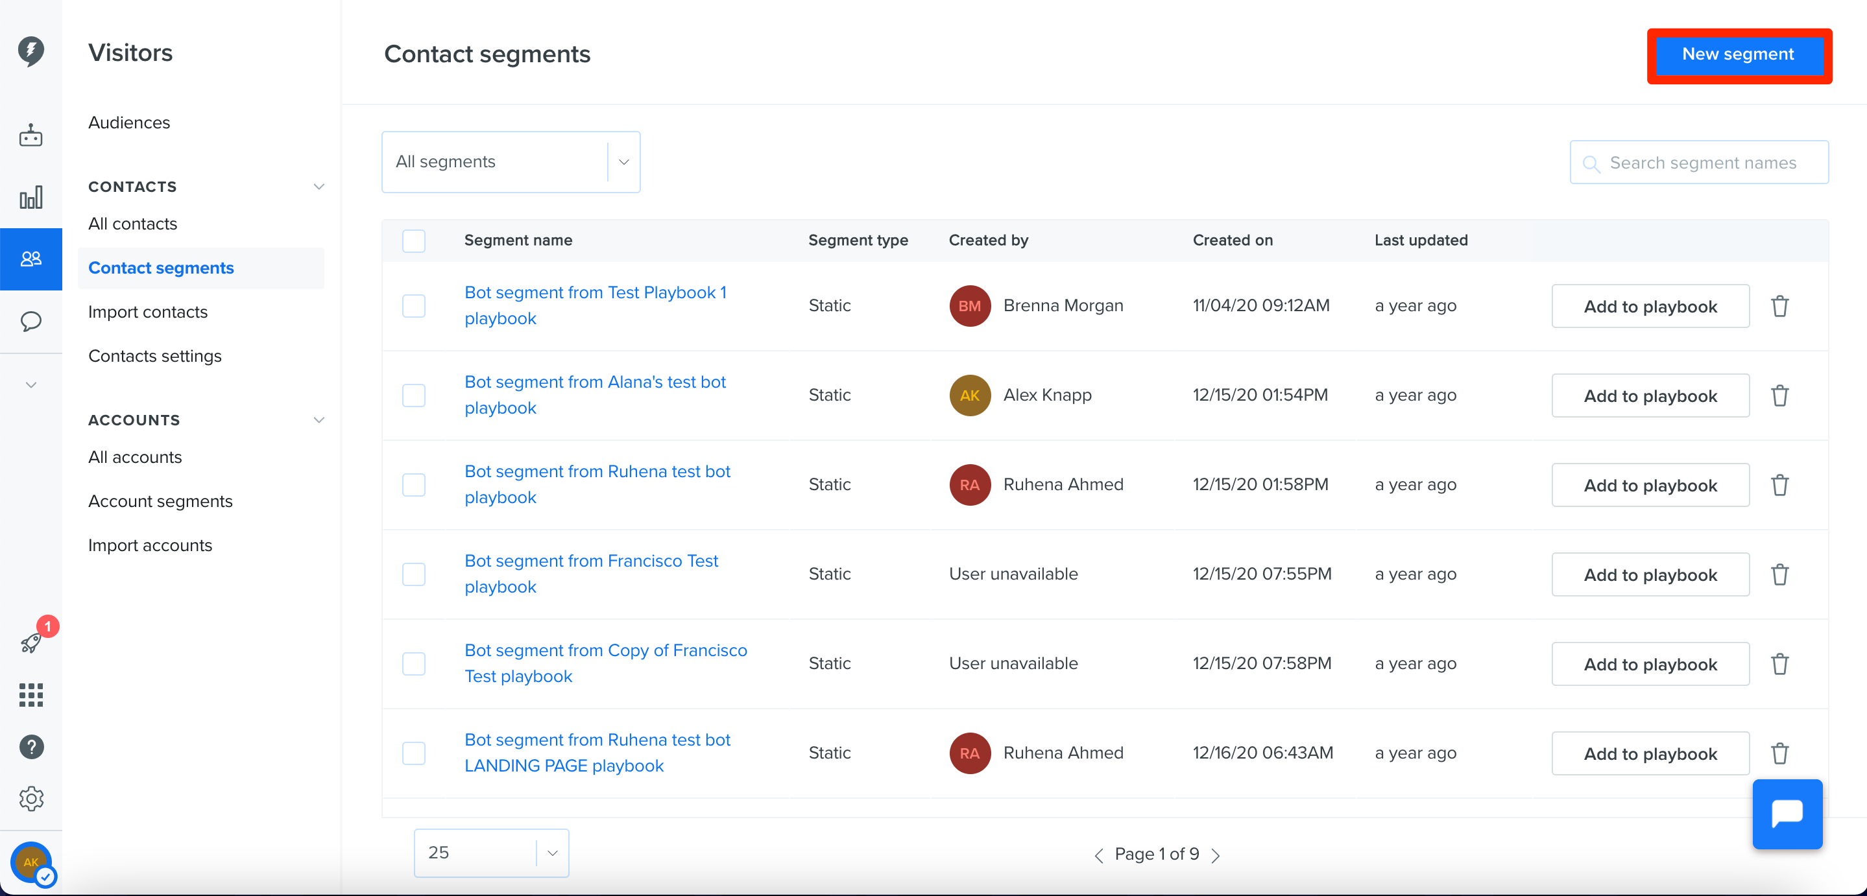Screen dimensions: 1867x896
Task: Collapse the ACCOUNTS section chevron
Action: pos(318,419)
